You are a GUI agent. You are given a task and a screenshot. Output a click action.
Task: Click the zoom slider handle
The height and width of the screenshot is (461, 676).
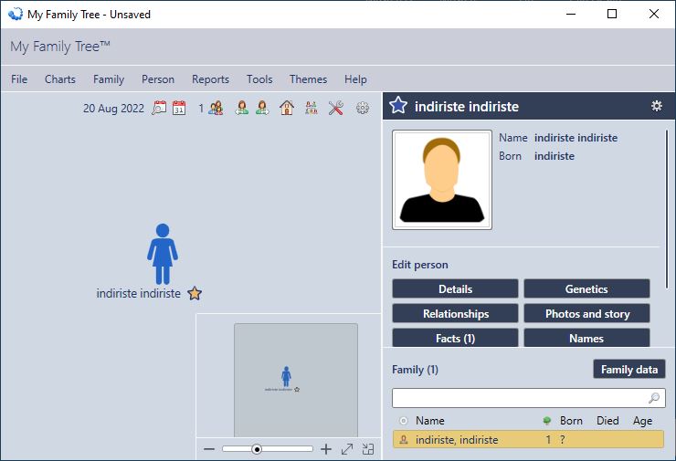pyautogui.click(x=257, y=449)
